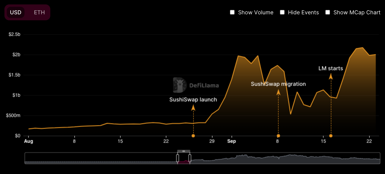The width and height of the screenshot is (385, 174).
Task: Switch chart denomination to ETH
Action: click(x=39, y=12)
